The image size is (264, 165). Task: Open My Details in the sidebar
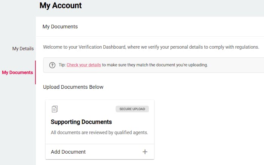coord(23,49)
